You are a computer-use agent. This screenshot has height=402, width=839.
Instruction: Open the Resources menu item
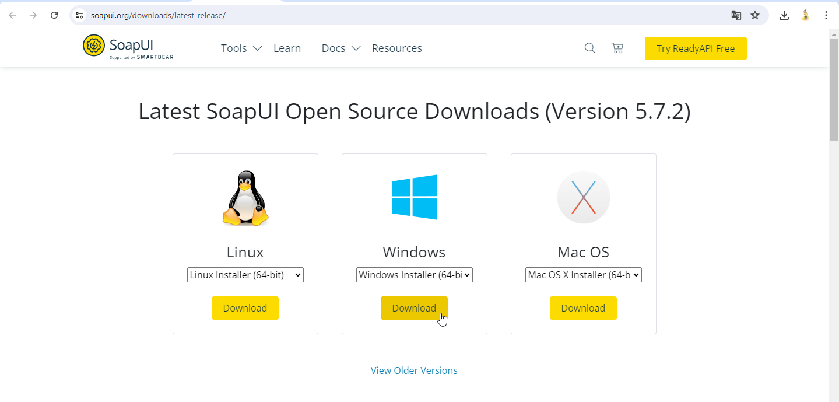click(x=397, y=48)
